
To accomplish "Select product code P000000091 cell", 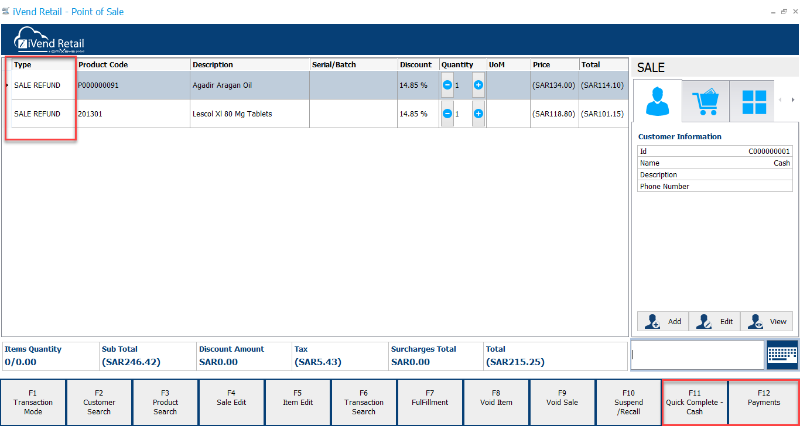I will [133, 85].
